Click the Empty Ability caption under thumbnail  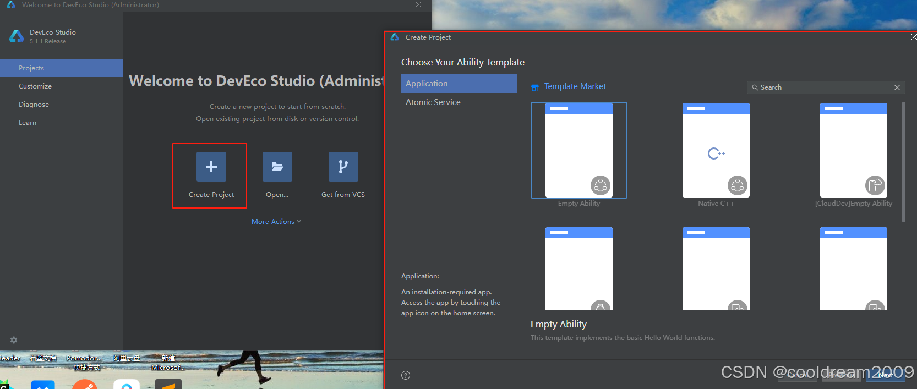pyautogui.click(x=579, y=204)
